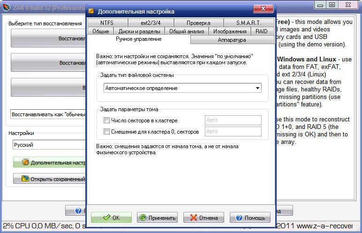This screenshot has height=233, width=362.
Task: Click the Дополнительная настройка chip icon button
Action: click(x=49, y=163)
